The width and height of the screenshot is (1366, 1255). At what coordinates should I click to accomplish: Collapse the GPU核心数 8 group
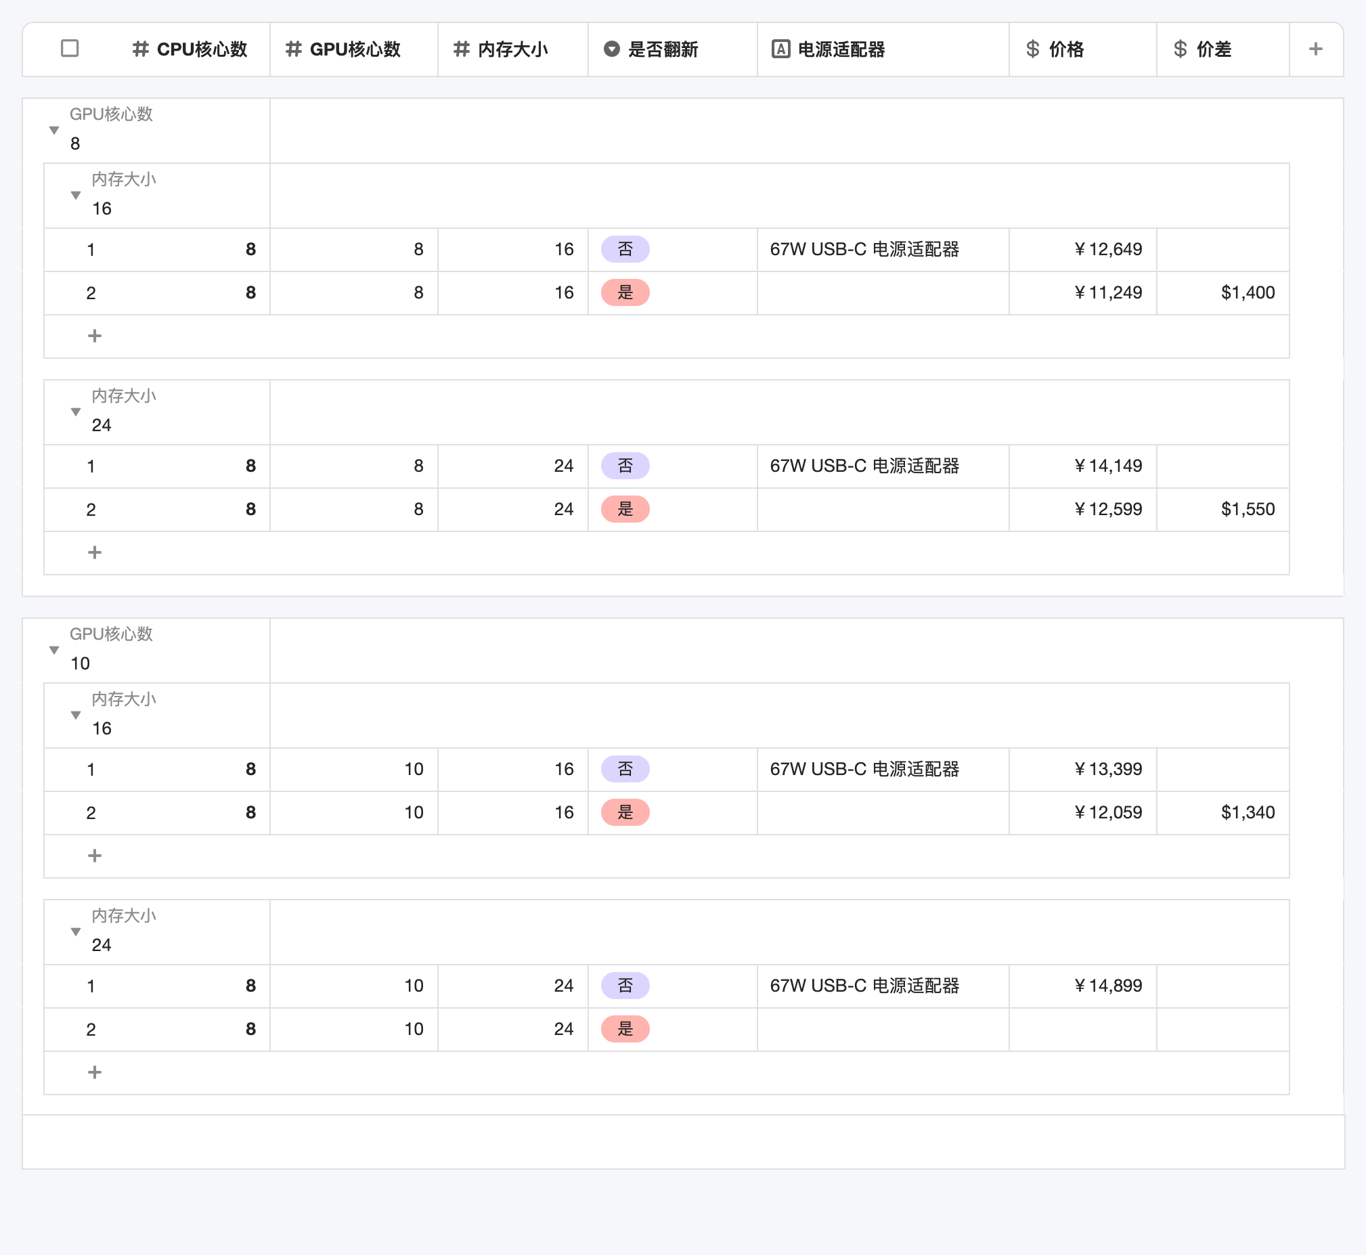[x=54, y=130]
